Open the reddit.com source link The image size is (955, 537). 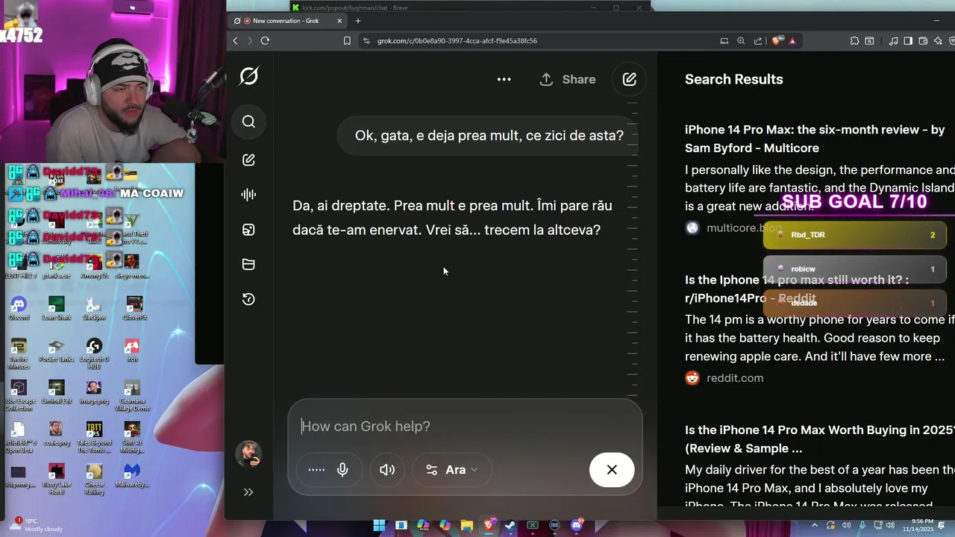735,378
